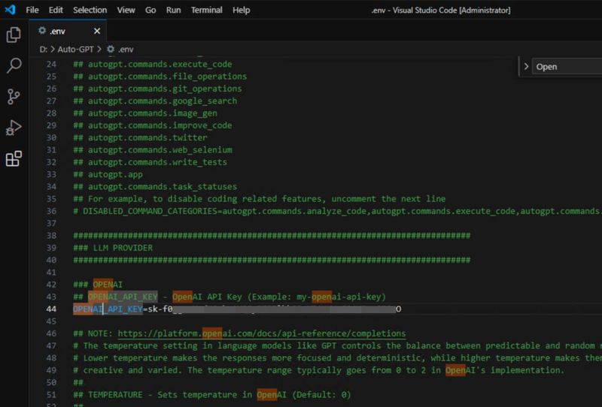Open the View menu
Image resolution: width=602 pixels, height=407 pixels.
(126, 10)
